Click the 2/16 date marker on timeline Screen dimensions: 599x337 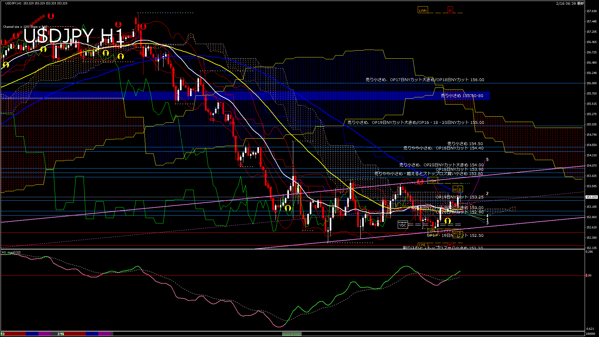(x=61, y=334)
